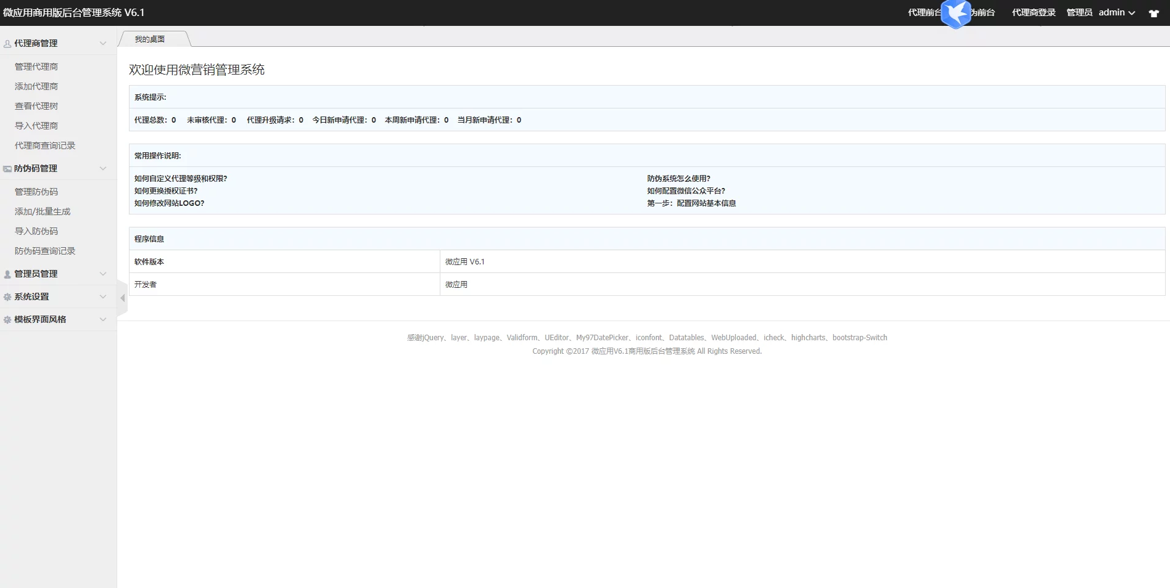Open 导入防伪码 in the sidebar

tap(36, 231)
